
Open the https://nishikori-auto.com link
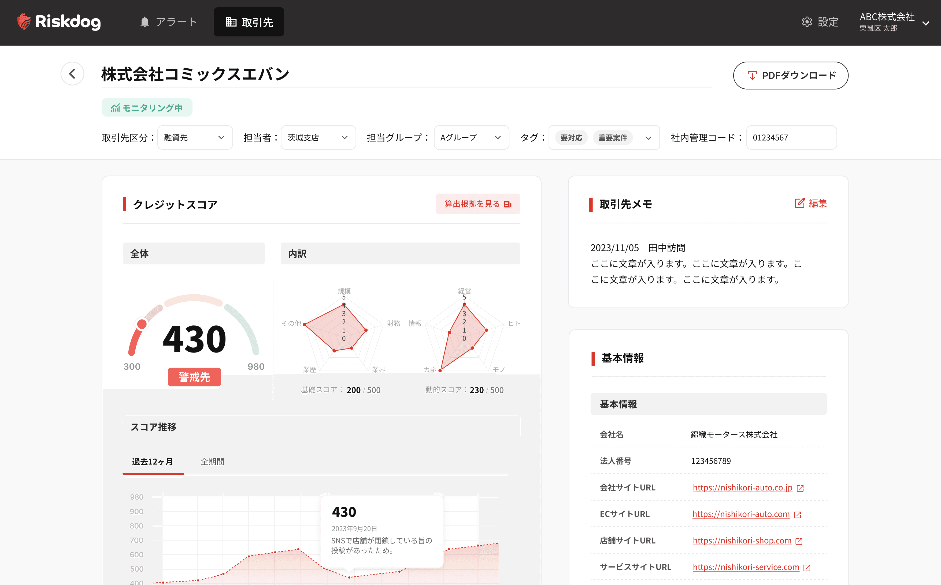(x=740, y=514)
